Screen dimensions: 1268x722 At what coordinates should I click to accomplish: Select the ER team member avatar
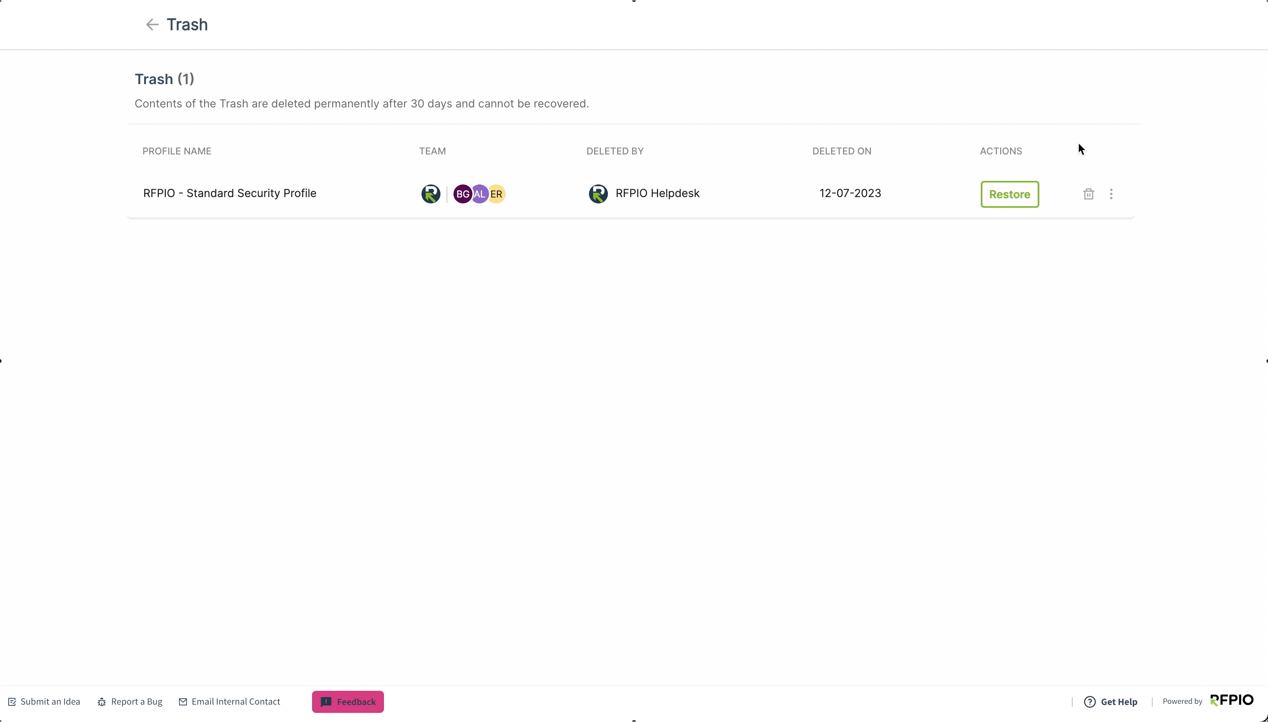coord(497,194)
